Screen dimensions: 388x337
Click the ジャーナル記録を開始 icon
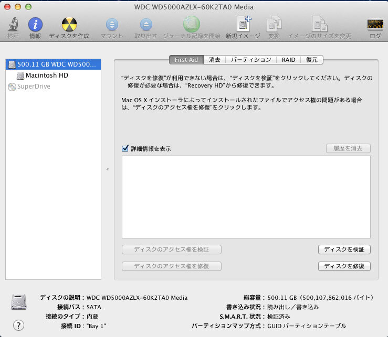coord(192,24)
